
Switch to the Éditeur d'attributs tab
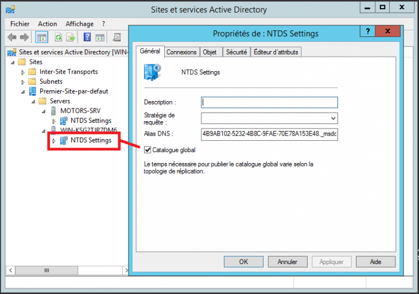[x=276, y=52]
